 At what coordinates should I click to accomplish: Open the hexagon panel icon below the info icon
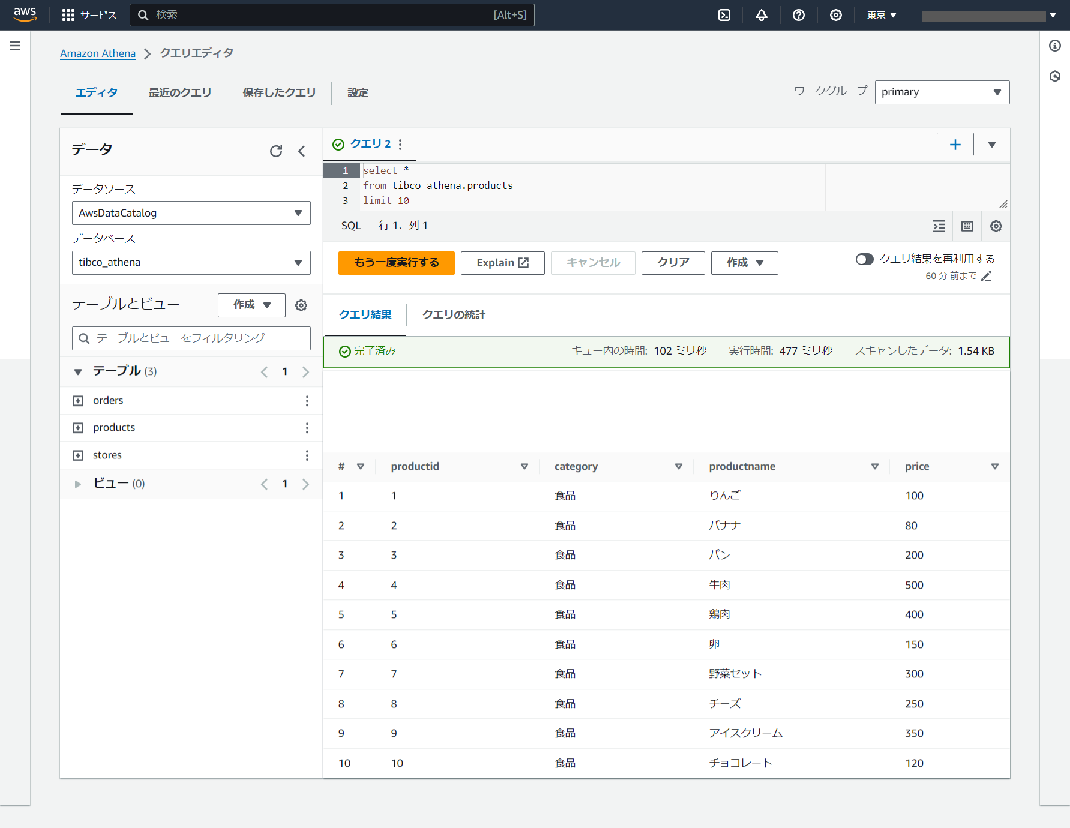click(x=1055, y=76)
